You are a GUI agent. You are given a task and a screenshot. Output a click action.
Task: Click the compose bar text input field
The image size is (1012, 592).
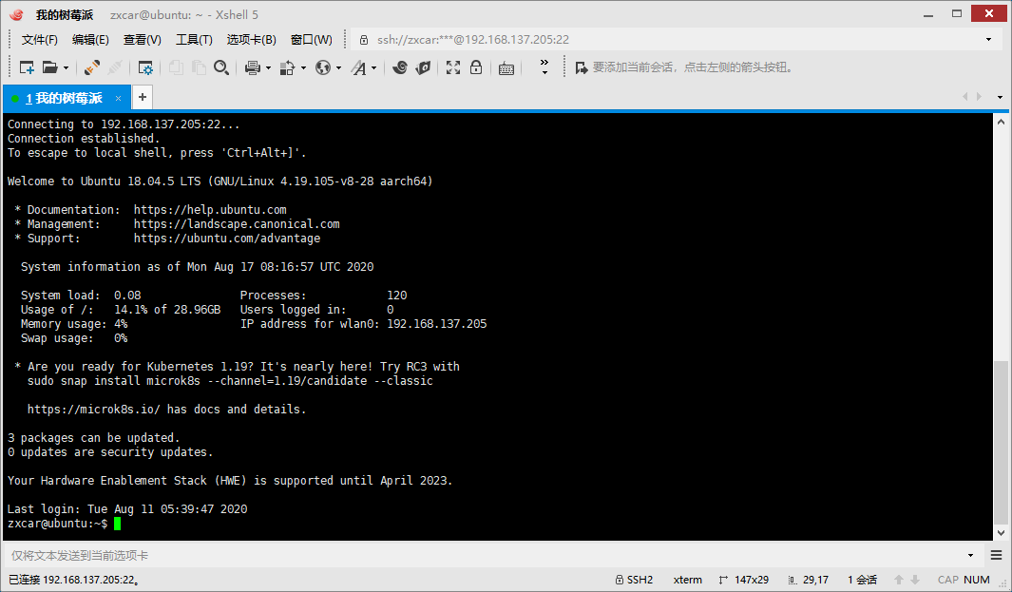(x=485, y=555)
